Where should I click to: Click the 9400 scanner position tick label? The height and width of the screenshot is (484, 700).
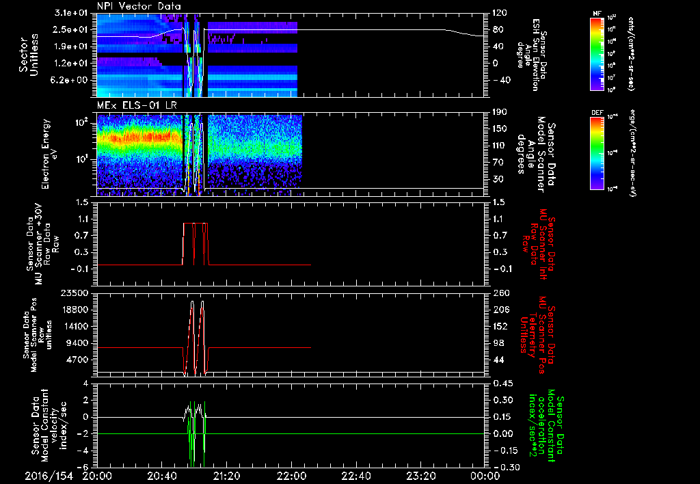coord(77,343)
